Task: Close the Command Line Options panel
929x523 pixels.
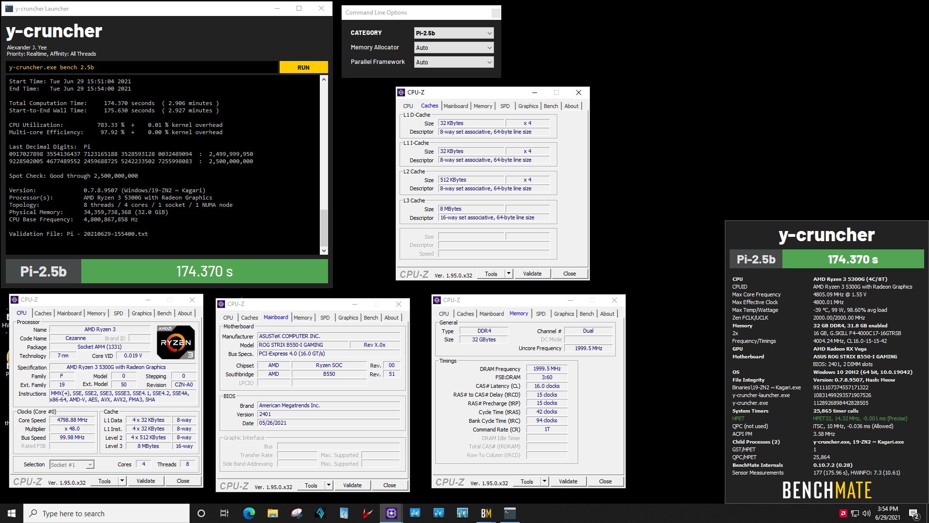Action: pos(495,13)
